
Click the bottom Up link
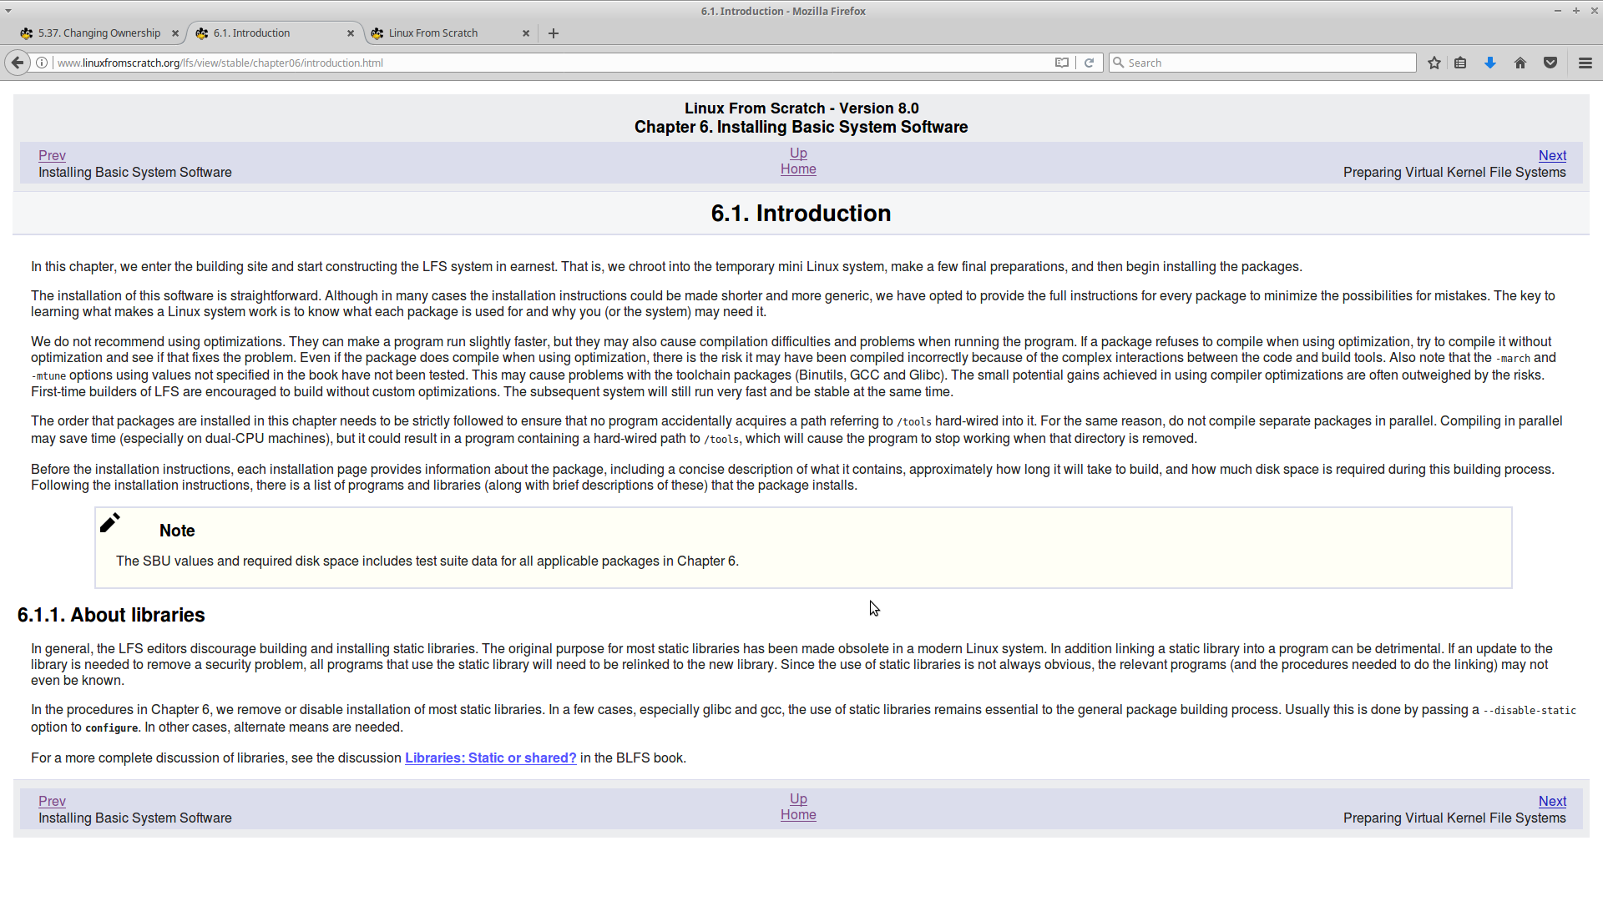coord(798,798)
